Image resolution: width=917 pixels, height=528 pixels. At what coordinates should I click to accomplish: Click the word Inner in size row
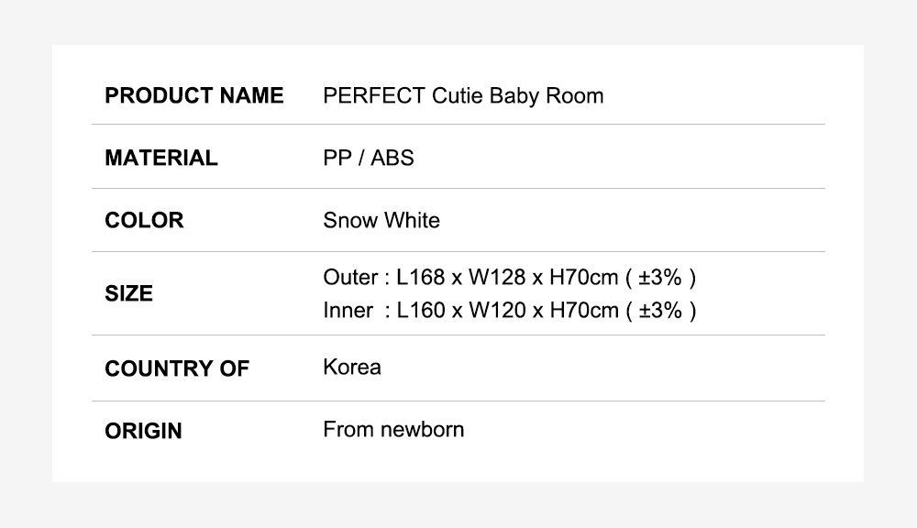(x=348, y=311)
